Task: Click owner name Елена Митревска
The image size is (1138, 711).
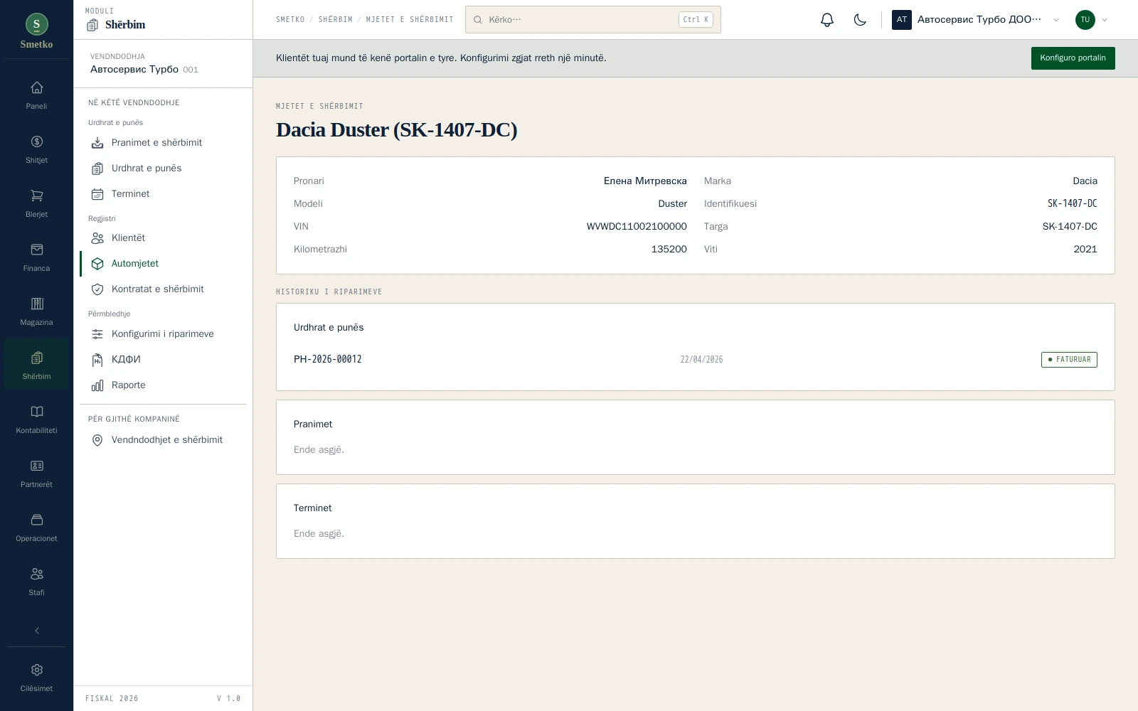Action: [x=645, y=181]
